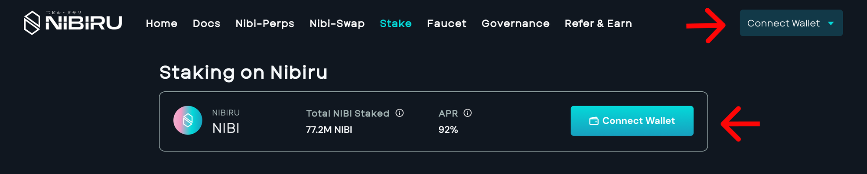Open Refer & Earn page

click(598, 23)
